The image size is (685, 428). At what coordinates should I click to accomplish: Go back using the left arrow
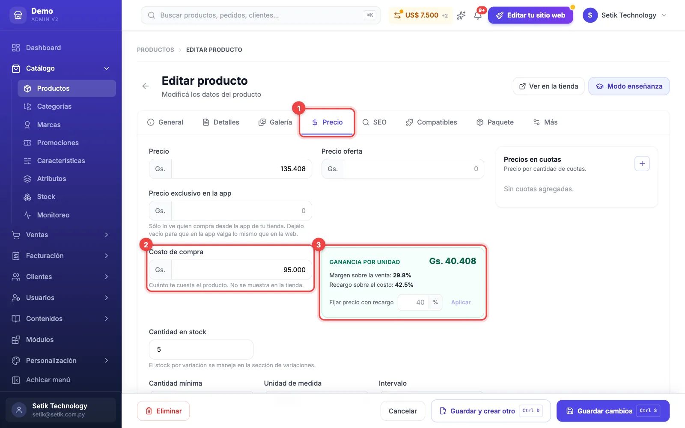pos(146,86)
